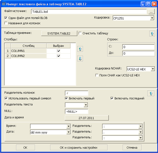158x153 pixels.
Task: Click the Отмена button
Action: point(132,147)
